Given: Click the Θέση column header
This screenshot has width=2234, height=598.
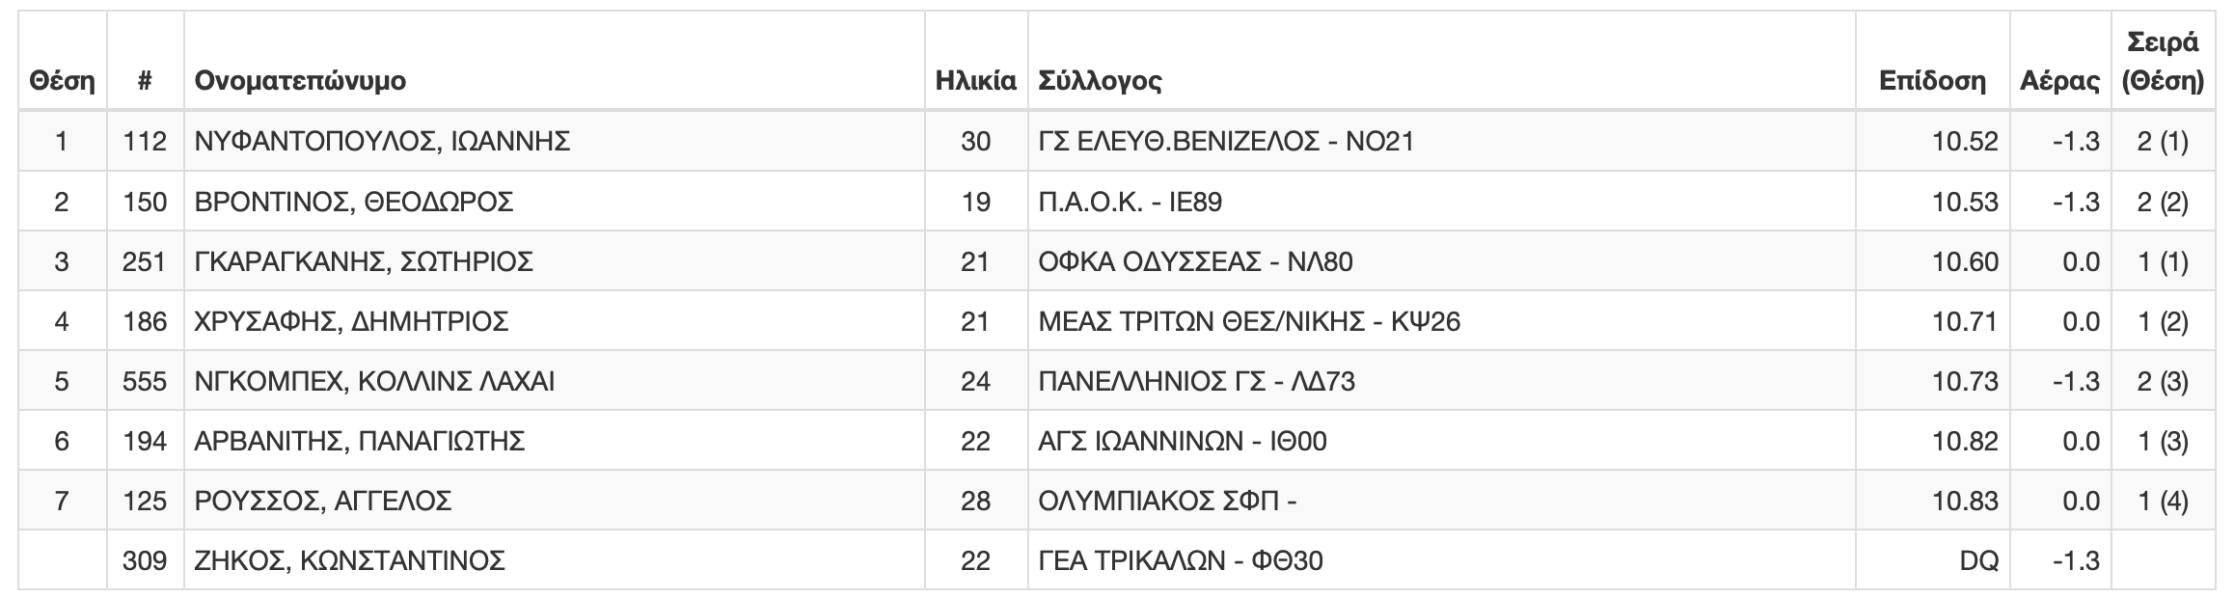Looking at the screenshot, I should point(62,81).
